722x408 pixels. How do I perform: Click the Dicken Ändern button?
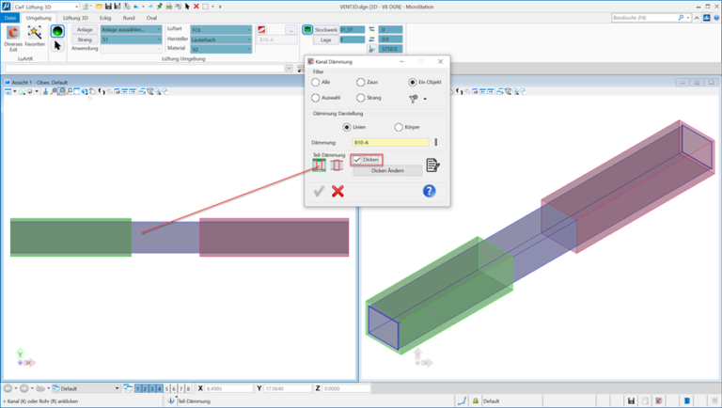[387, 170]
